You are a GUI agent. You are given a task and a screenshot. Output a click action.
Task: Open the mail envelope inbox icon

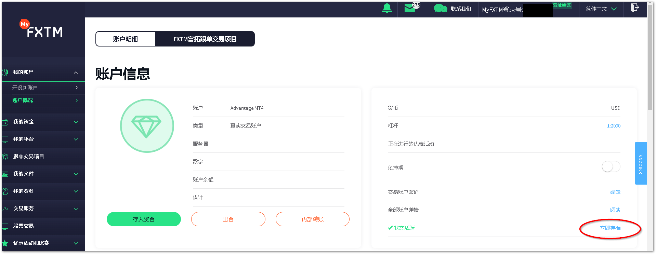[410, 8]
